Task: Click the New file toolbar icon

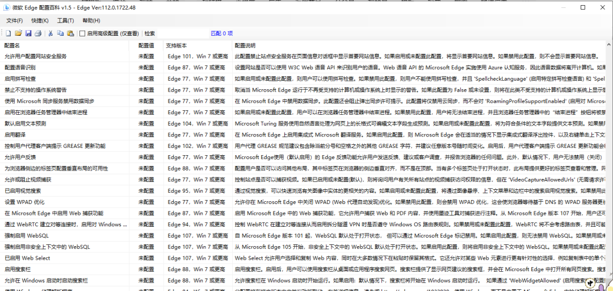Action: click(x=8, y=34)
